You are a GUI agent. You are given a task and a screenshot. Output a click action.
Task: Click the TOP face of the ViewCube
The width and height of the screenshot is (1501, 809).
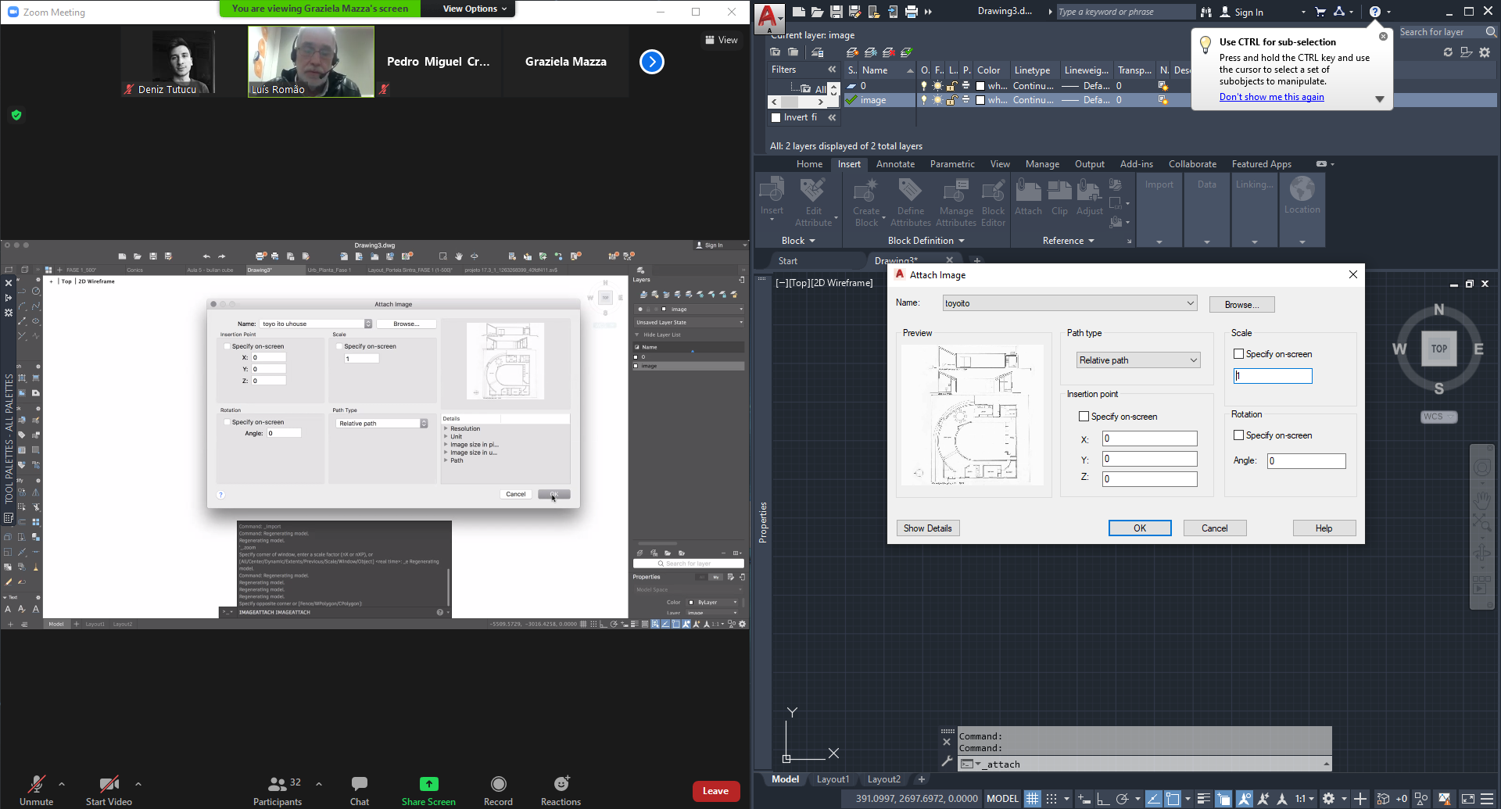point(1439,349)
